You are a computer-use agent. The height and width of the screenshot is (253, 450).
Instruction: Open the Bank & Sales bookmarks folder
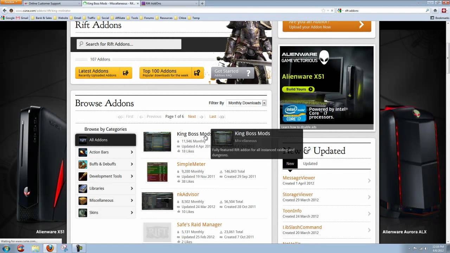click(41, 18)
